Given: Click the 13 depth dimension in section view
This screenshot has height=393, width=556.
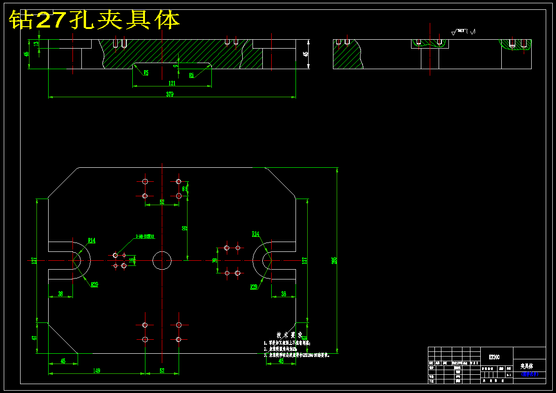Looking at the screenshot, I should (x=36, y=44).
